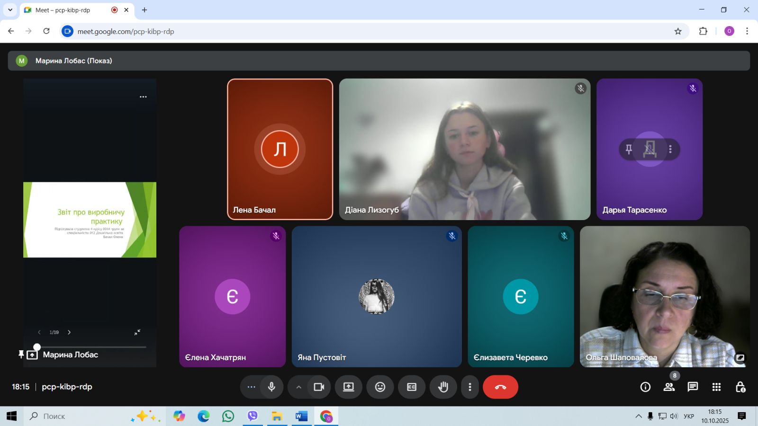
Task: Show the participants people panel
Action: [x=669, y=387]
